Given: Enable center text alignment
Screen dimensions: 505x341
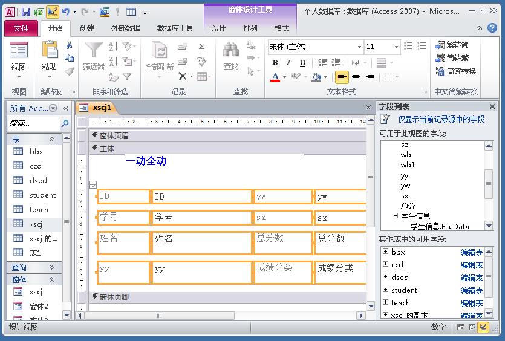Looking at the screenshot, I should pyautogui.click(x=356, y=77).
